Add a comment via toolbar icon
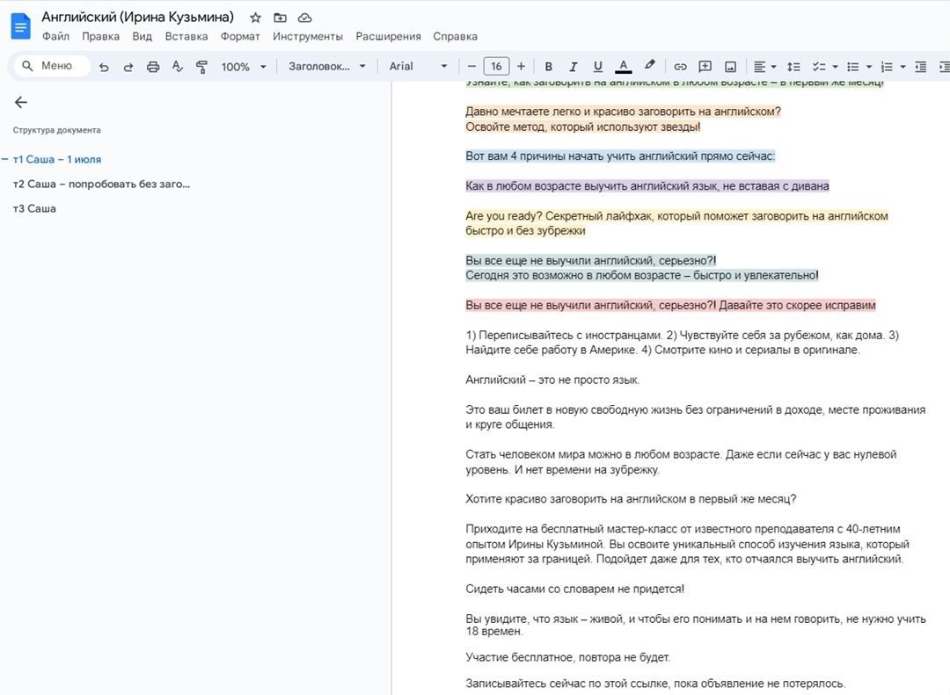Image resolution: width=950 pixels, height=695 pixels. pos(705,67)
